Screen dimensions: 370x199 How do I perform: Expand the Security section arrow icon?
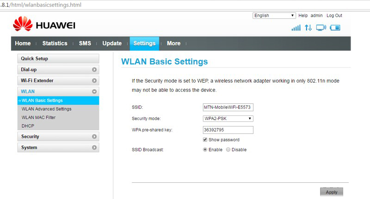pyautogui.click(x=94, y=137)
